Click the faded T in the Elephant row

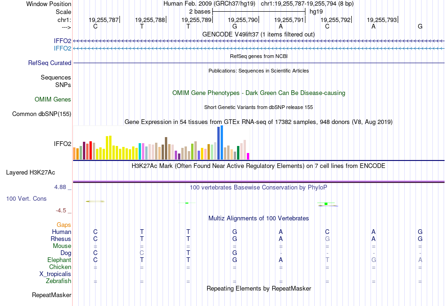pos(327,260)
